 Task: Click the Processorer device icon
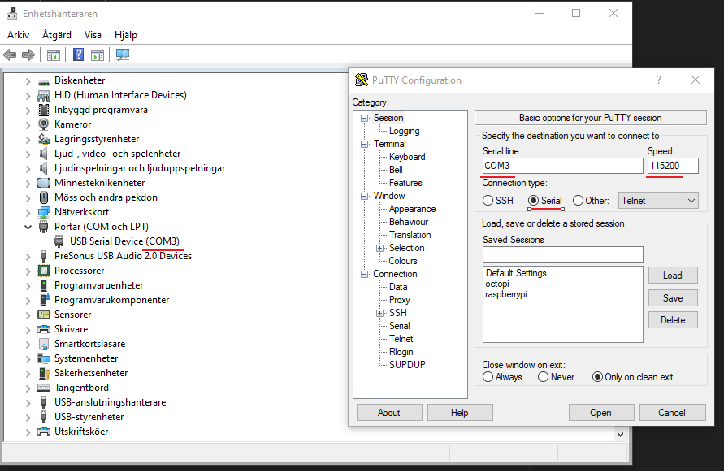(44, 271)
